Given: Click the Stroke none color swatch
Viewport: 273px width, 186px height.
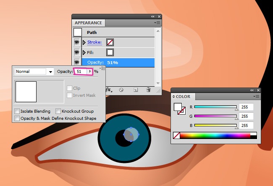Looking at the screenshot, I should pos(110,42).
